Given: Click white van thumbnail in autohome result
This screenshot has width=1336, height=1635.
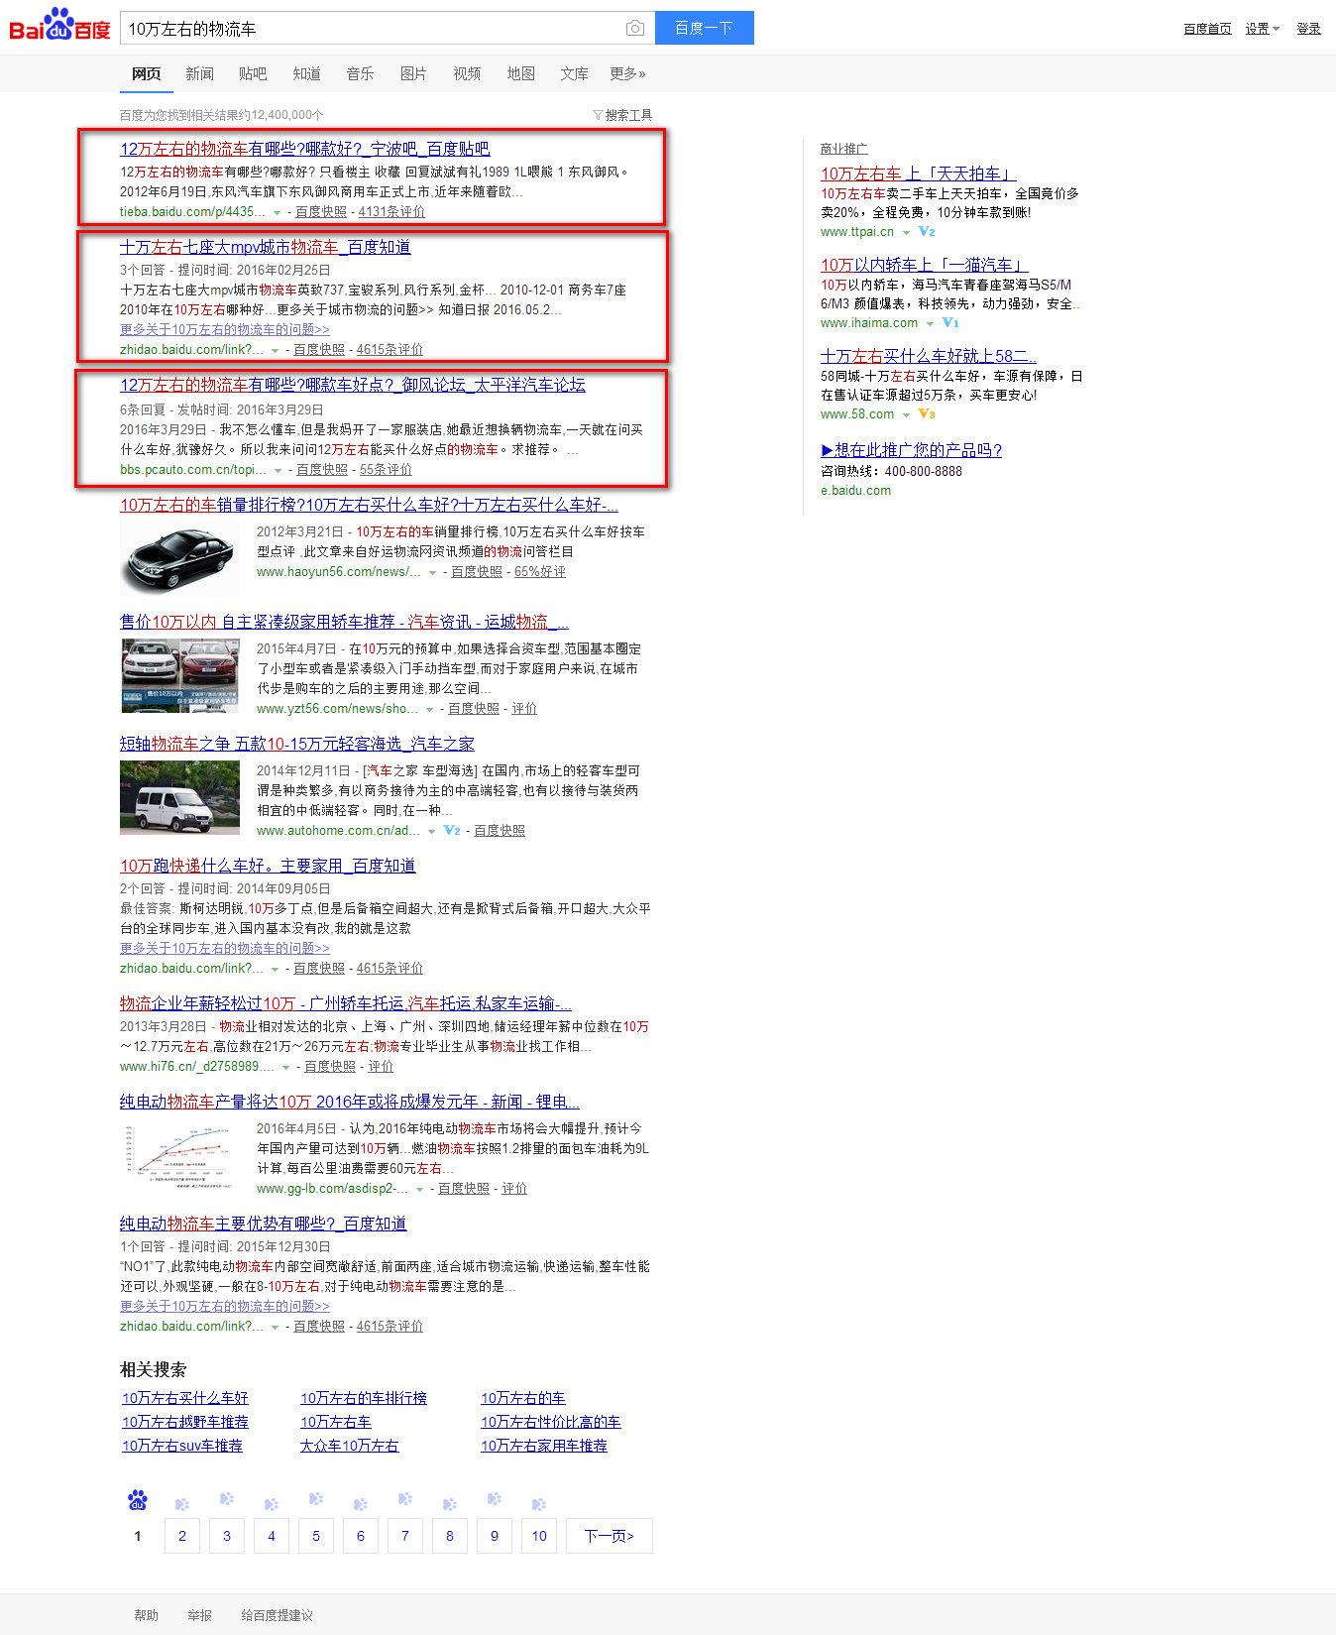Looking at the screenshot, I should click(x=179, y=798).
